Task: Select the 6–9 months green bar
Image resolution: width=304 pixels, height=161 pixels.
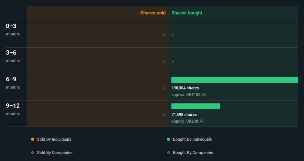Action: point(235,80)
